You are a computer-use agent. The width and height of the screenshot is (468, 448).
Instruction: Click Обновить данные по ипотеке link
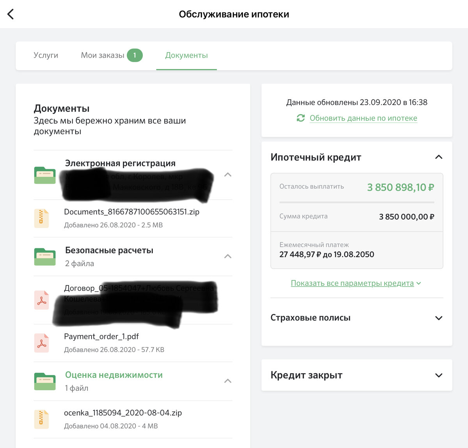click(x=363, y=118)
